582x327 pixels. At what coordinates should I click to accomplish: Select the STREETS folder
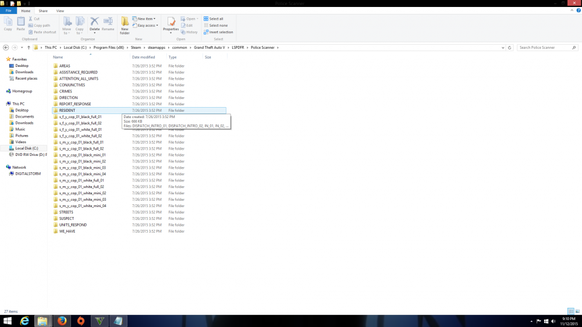coord(66,212)
